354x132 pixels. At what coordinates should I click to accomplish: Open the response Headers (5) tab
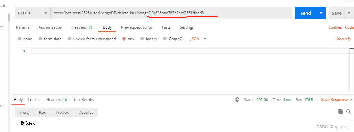tap(57, 100)
